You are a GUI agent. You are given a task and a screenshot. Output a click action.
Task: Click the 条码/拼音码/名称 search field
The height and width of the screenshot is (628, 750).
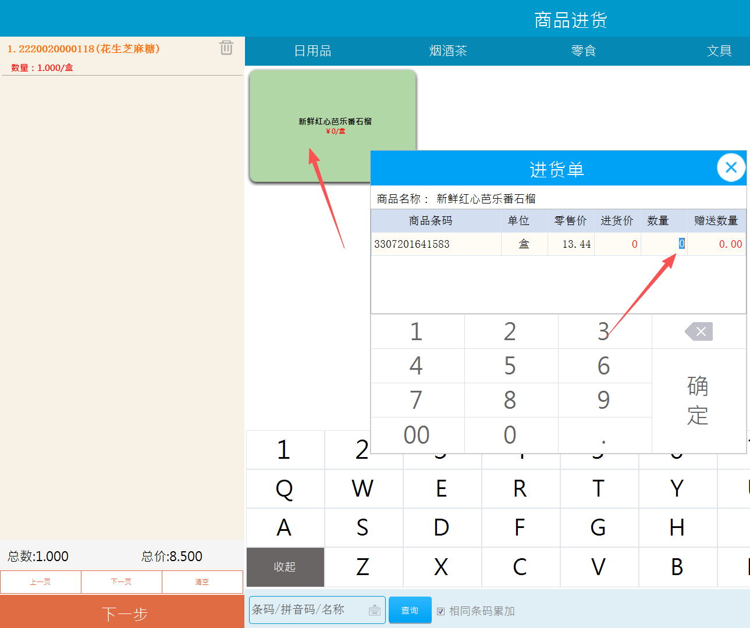click(308, 610)
